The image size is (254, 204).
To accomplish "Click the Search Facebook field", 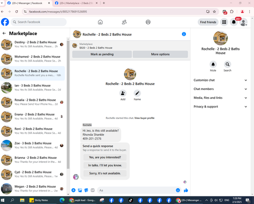I will pos(39,22).
